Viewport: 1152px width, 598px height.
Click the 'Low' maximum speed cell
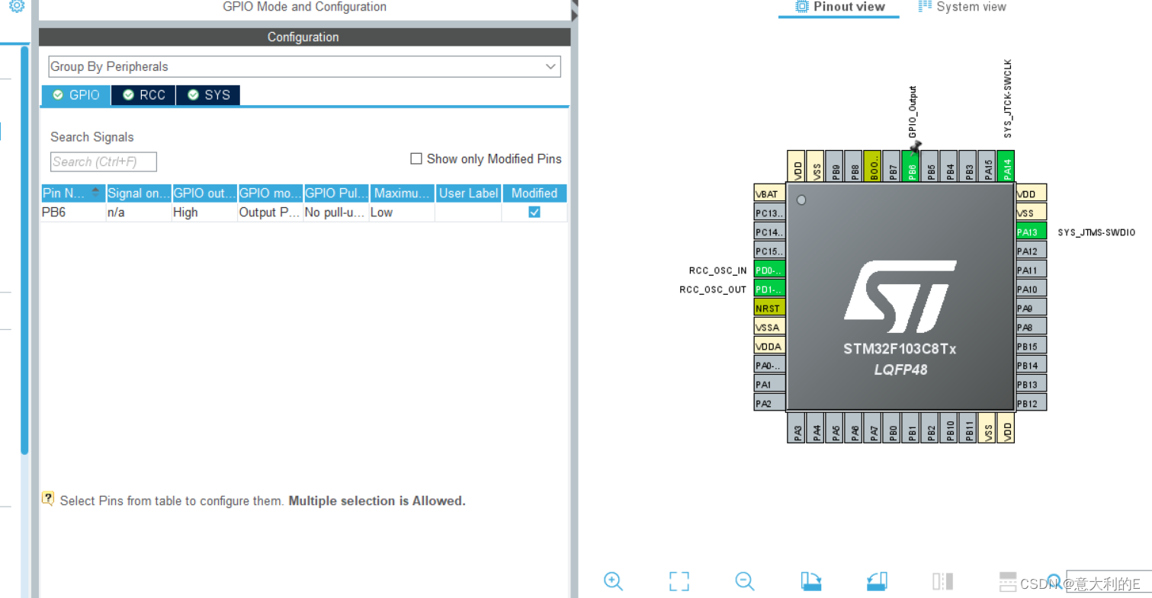coord(401,213)
